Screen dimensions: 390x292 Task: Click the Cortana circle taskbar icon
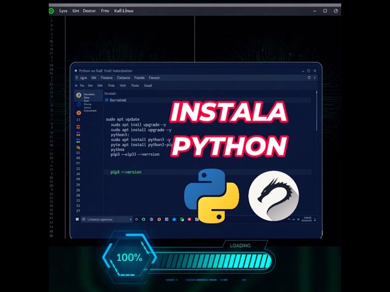pos(136,220)
